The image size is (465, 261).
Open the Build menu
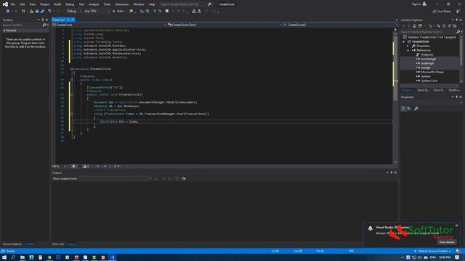(x=57, y=4)
